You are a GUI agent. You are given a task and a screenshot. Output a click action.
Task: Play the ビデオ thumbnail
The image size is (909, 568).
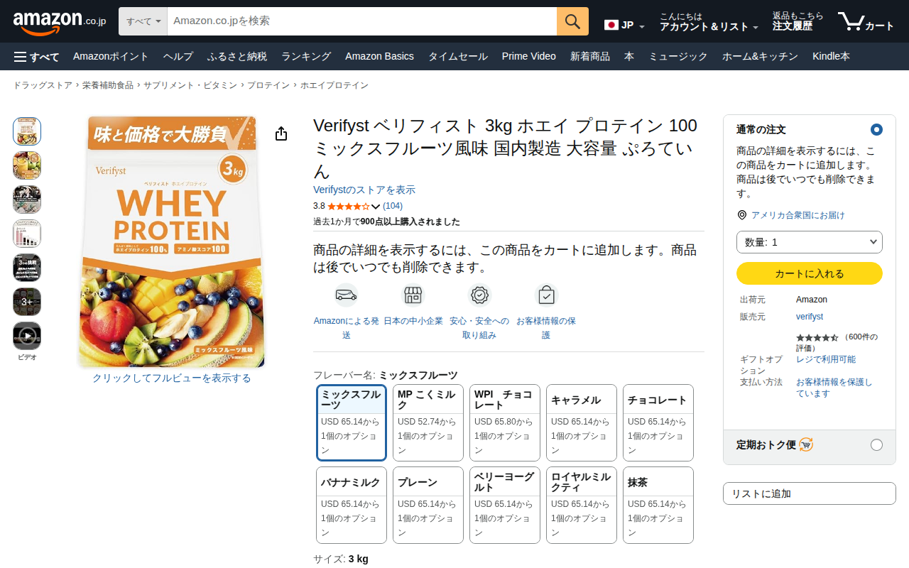[x=27, y=336]
